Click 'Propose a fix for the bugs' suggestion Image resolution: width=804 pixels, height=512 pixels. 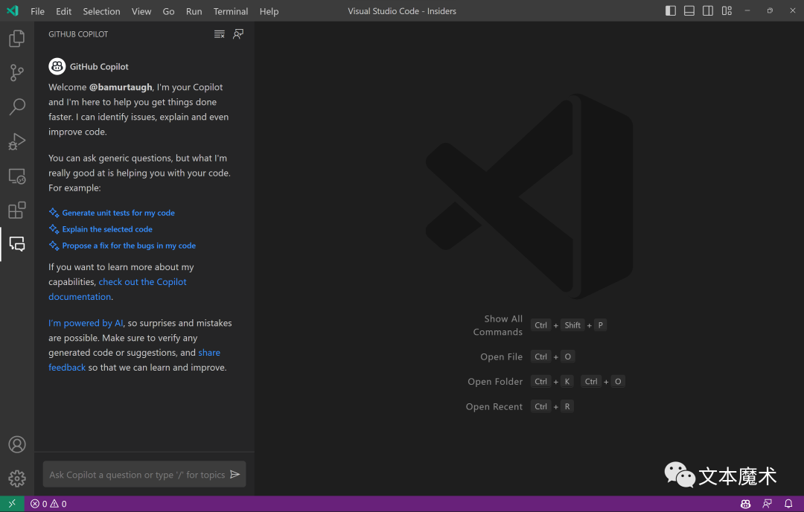pyautogui.click(x=129, y=246)
